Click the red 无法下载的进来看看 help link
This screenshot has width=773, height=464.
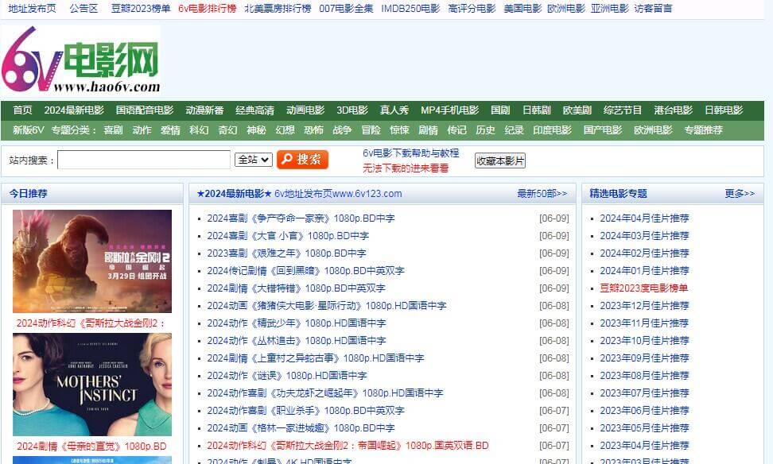[x=406, y=168]
